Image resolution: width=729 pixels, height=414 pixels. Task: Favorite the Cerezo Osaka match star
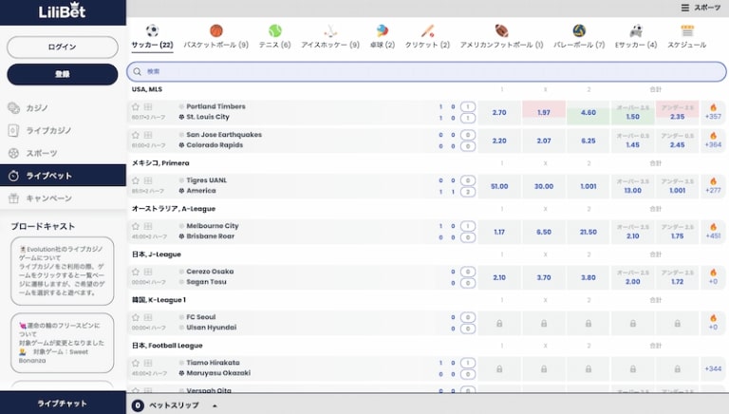click(x=136, y=272)
